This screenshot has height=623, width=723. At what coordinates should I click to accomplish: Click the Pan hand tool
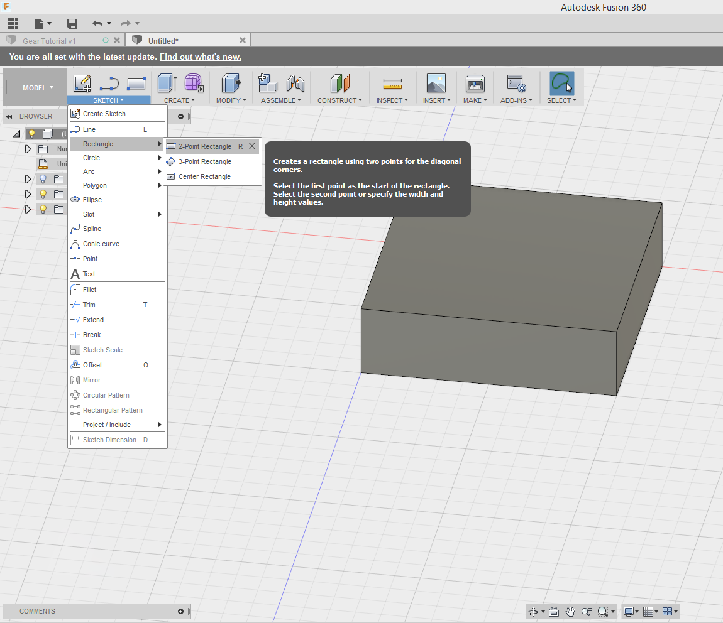[x=570, y=611]
